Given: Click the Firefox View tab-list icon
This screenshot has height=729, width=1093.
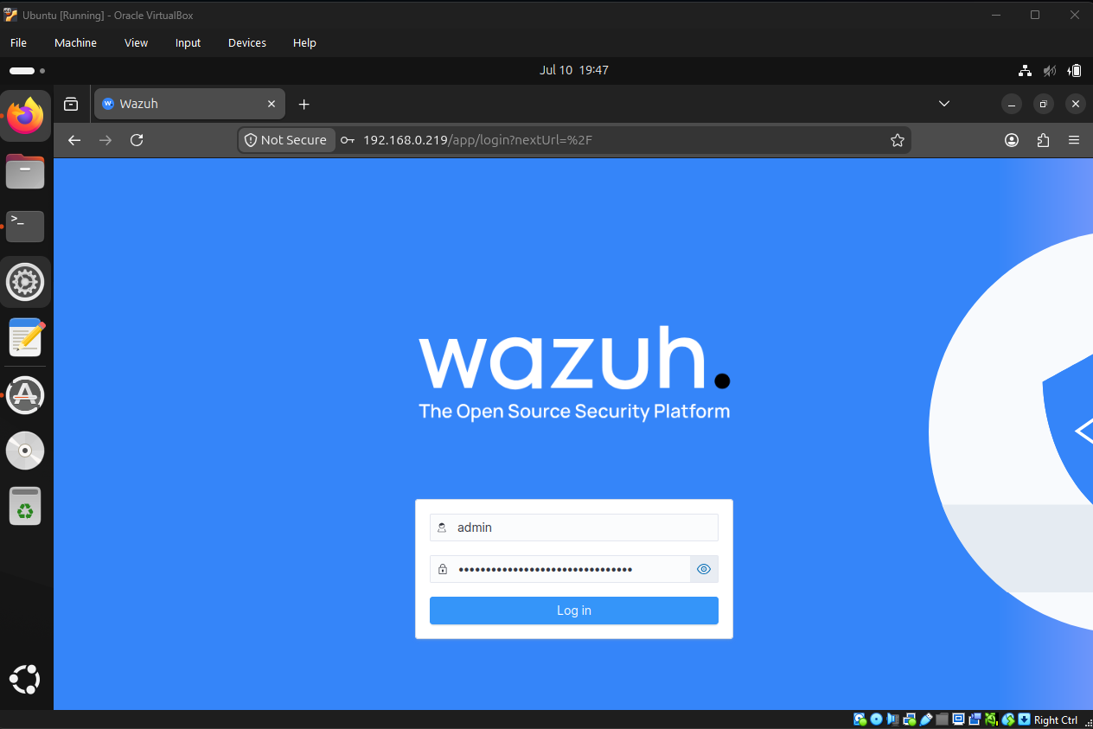Looking at the screenshot, I should pyautogui.click(x=72, y=104).
